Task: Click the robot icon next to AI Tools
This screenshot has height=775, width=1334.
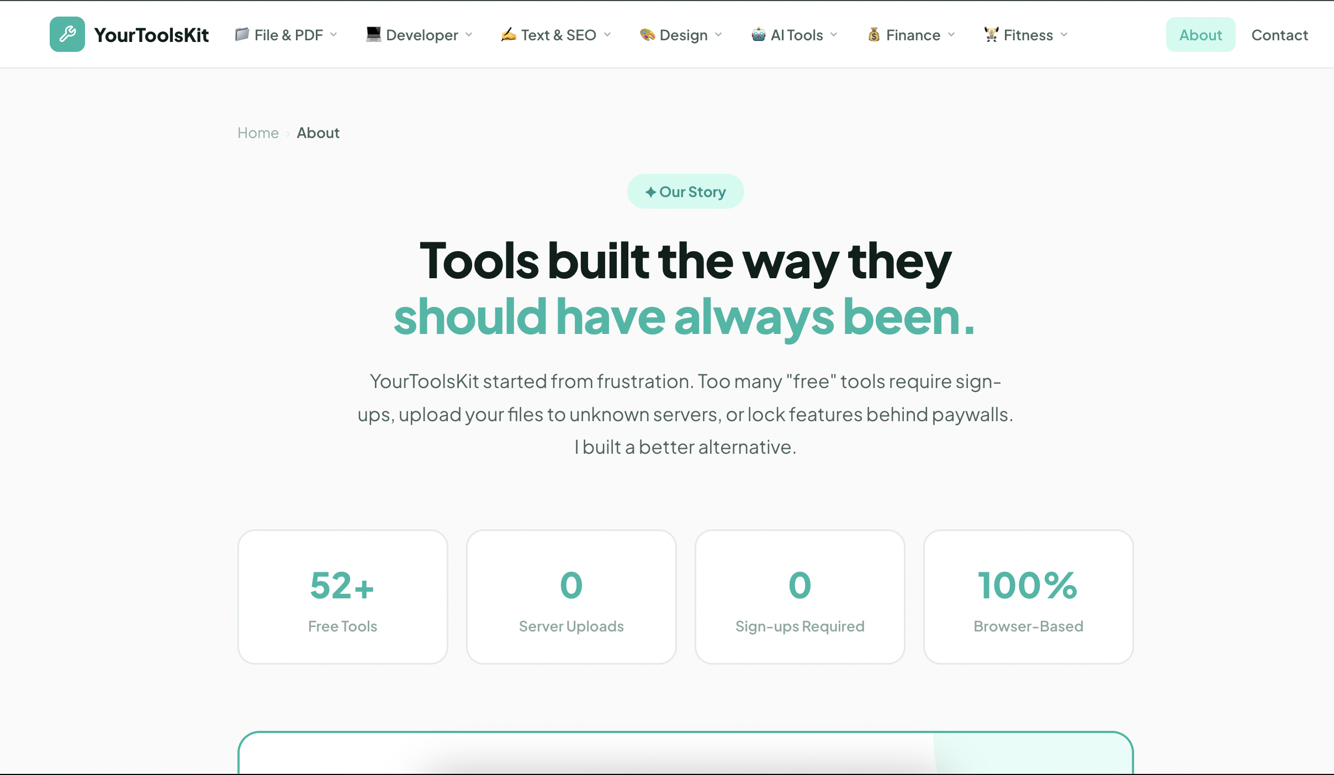Action: click(x=759, y=34)
